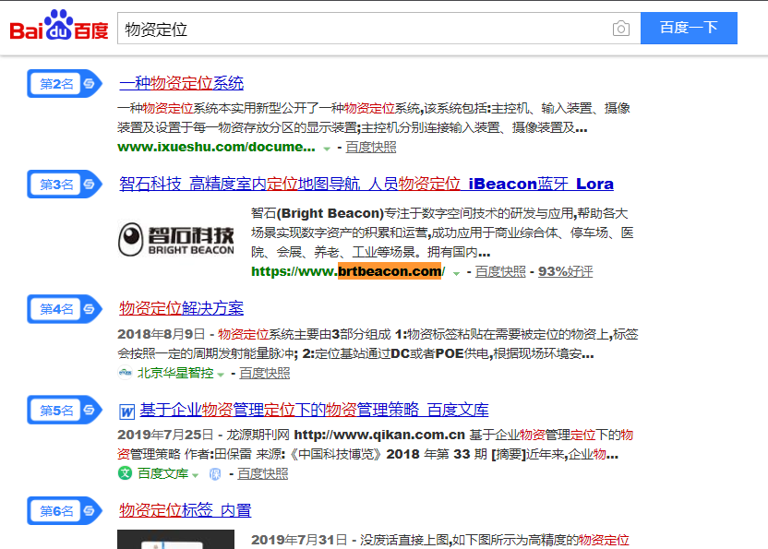This screenshot has height=549, width=768.
Task: Click the green 百度文库 source icon
Action: tap(125, 473)
